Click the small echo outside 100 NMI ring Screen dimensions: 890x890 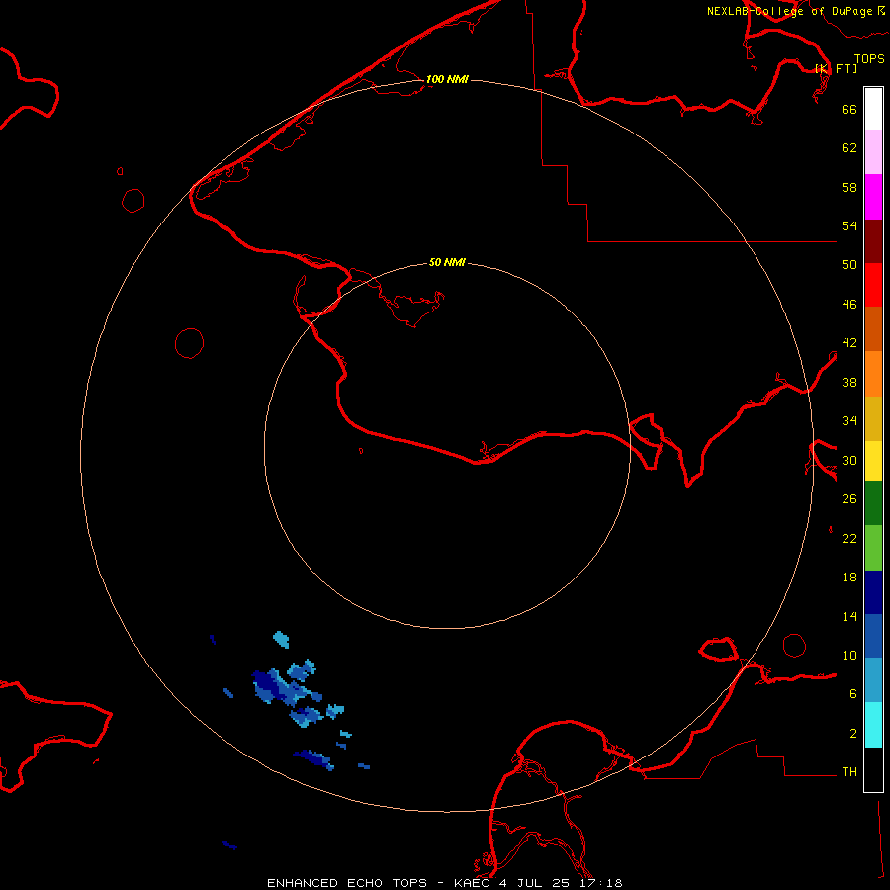(229, 845)
